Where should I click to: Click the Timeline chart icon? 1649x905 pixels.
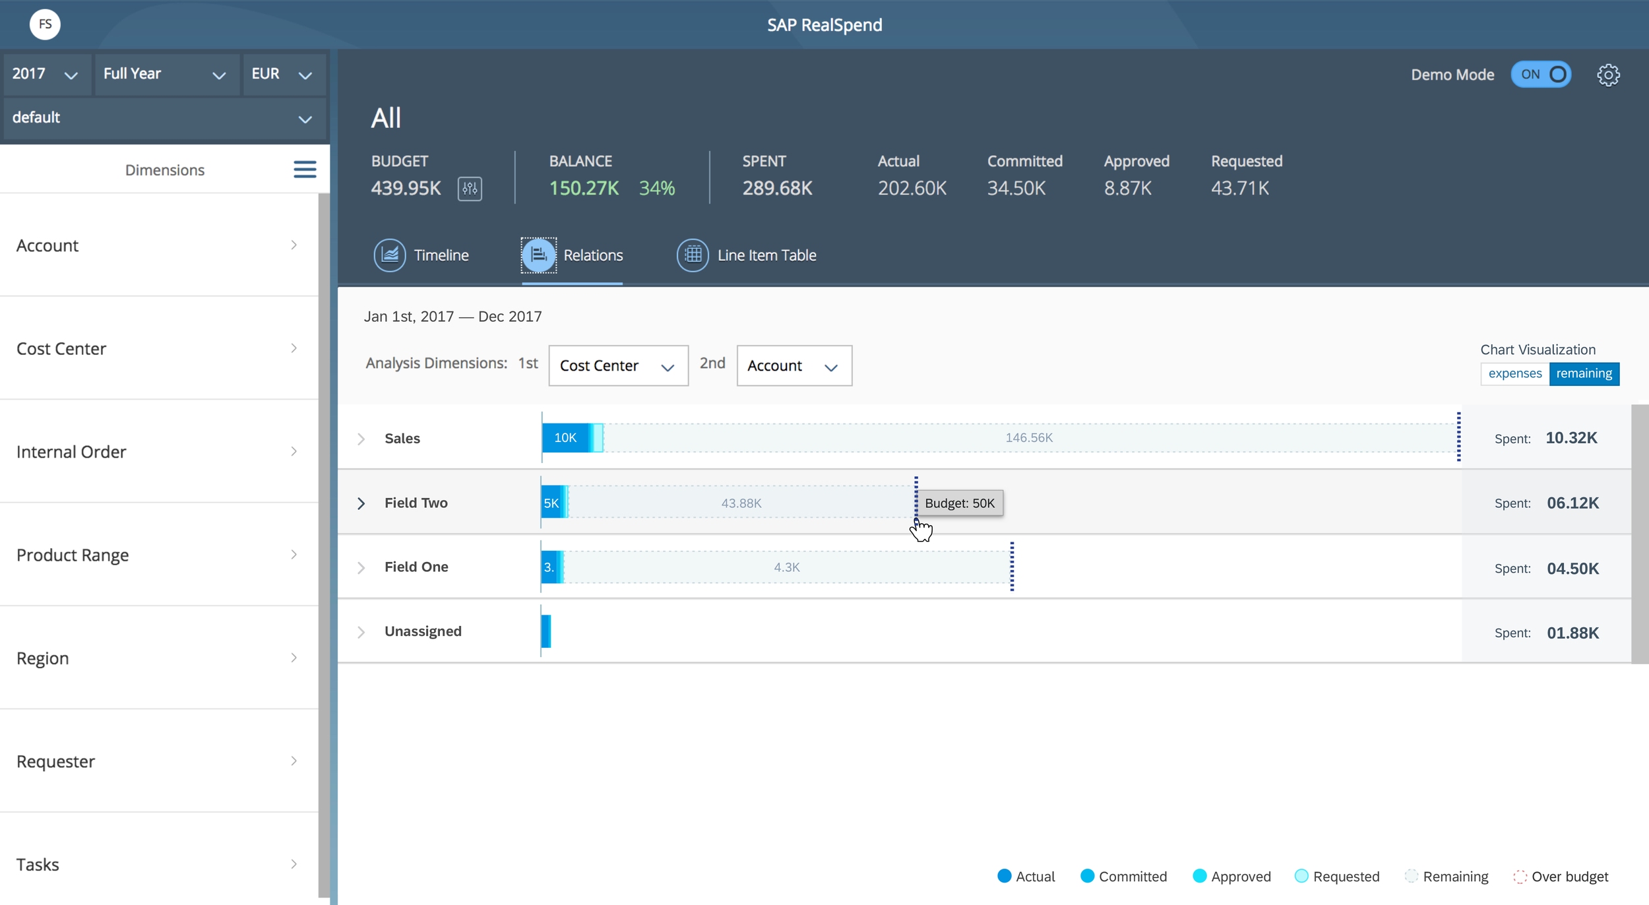[390, 255]
